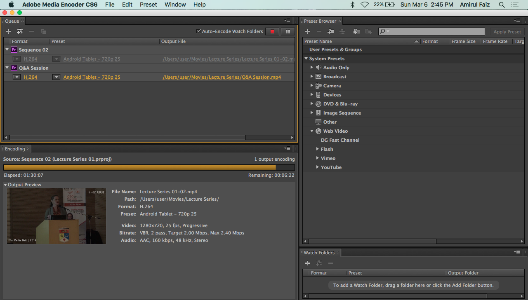Click the Premiere icon beside Sequence 02
528x300 pixels.
tap(14, 50)
